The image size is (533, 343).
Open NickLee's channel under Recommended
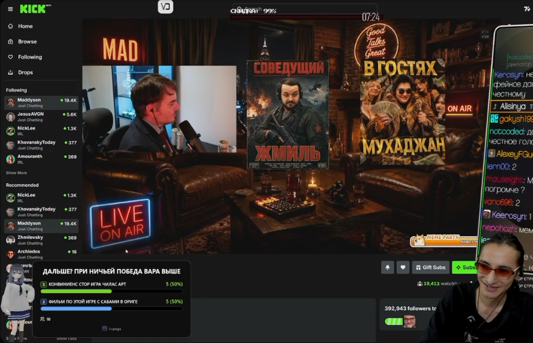(x=42, y=197)
